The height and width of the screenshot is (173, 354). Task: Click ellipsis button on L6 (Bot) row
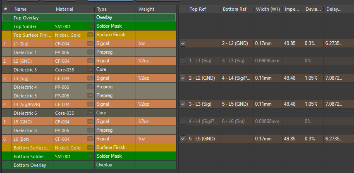[x=90, y=139]
